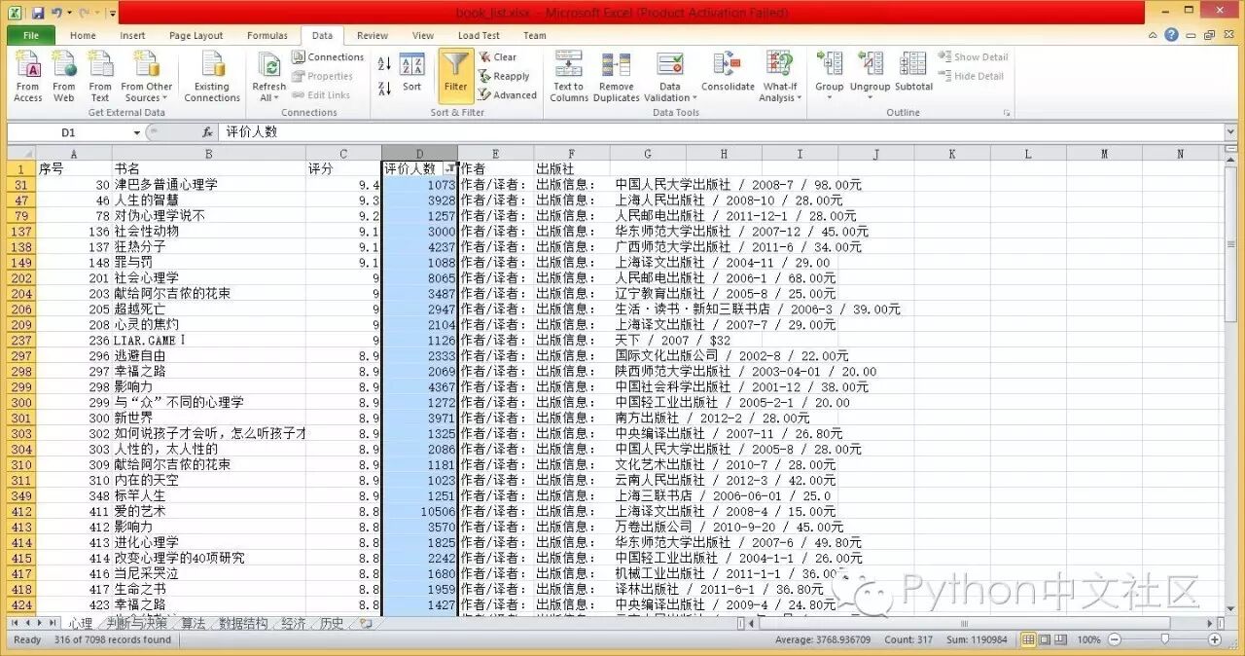Image resolution: width=1245 pixels, height=656 pixels.
Task: Click the zoom slider handle
Action: (1164, 639)
